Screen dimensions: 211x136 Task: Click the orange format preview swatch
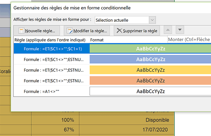pyautogui.click(x=150, y=80)
